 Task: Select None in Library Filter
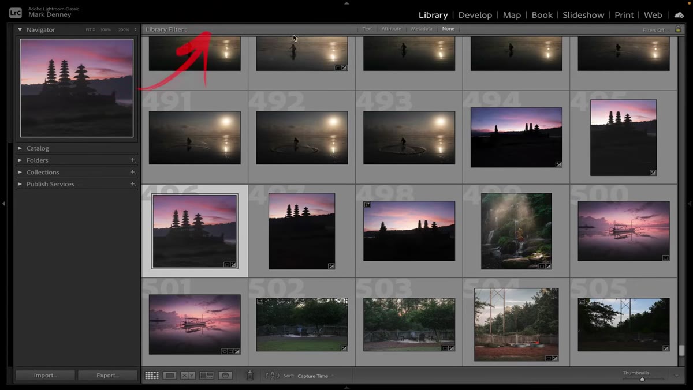(x=448, y=29)
